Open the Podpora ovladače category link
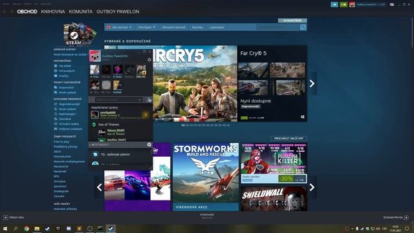 tap(71, 129)
